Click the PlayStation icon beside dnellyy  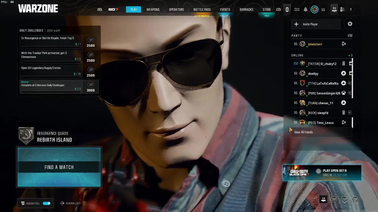click(343, 73)
